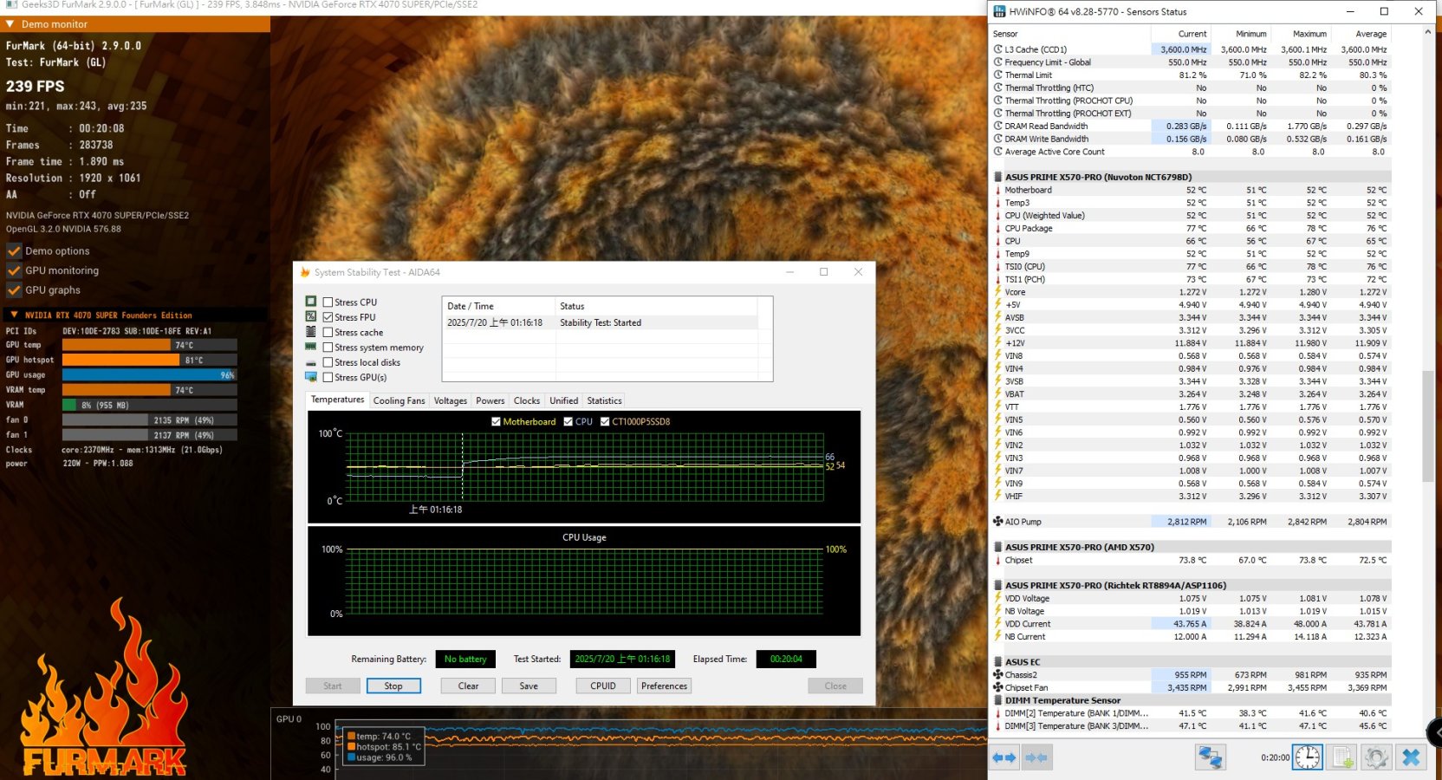Collapse the Demo monitor panel header
This screenshot has width=1442, height=780.
10,24
